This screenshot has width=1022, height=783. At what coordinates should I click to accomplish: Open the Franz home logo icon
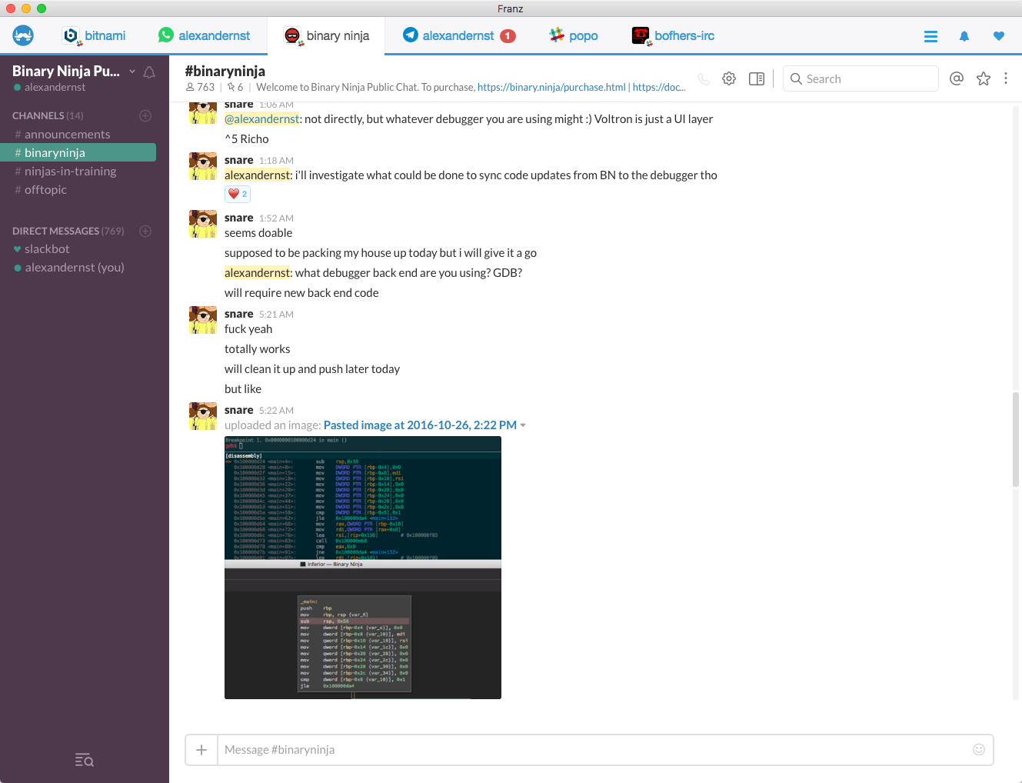tap(23, 35)
